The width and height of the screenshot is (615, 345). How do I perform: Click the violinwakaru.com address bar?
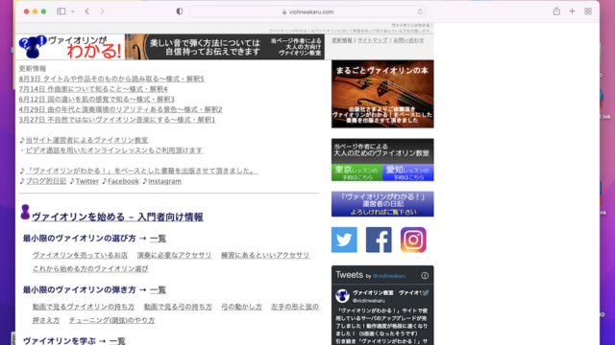click(x=307, y=11)
